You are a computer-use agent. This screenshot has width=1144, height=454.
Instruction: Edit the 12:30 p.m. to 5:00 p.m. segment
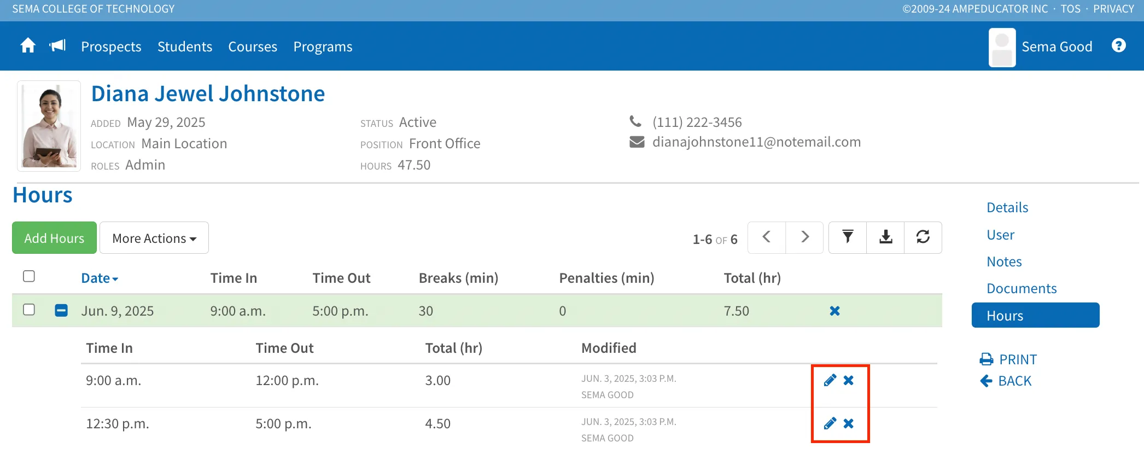click(x=830, y=423)
